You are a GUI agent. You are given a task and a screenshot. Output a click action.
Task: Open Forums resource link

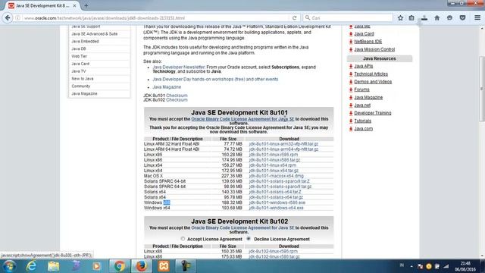[x=361, y=89]
